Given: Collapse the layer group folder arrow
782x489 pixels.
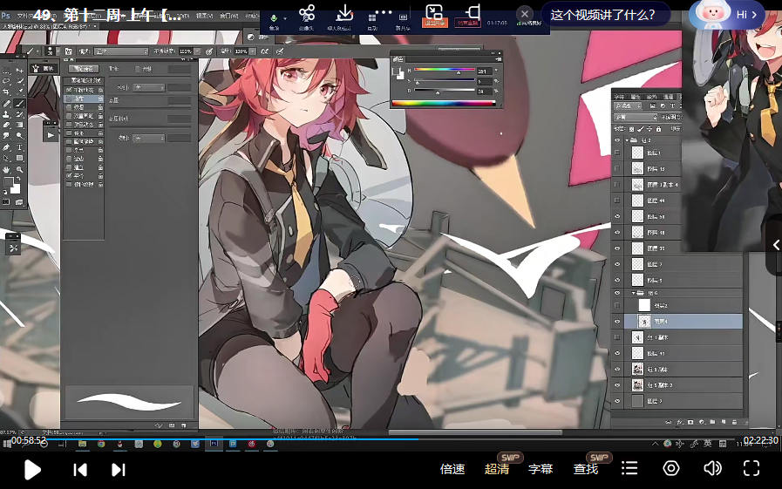Looking at the screenshot, I should (627, 139).
